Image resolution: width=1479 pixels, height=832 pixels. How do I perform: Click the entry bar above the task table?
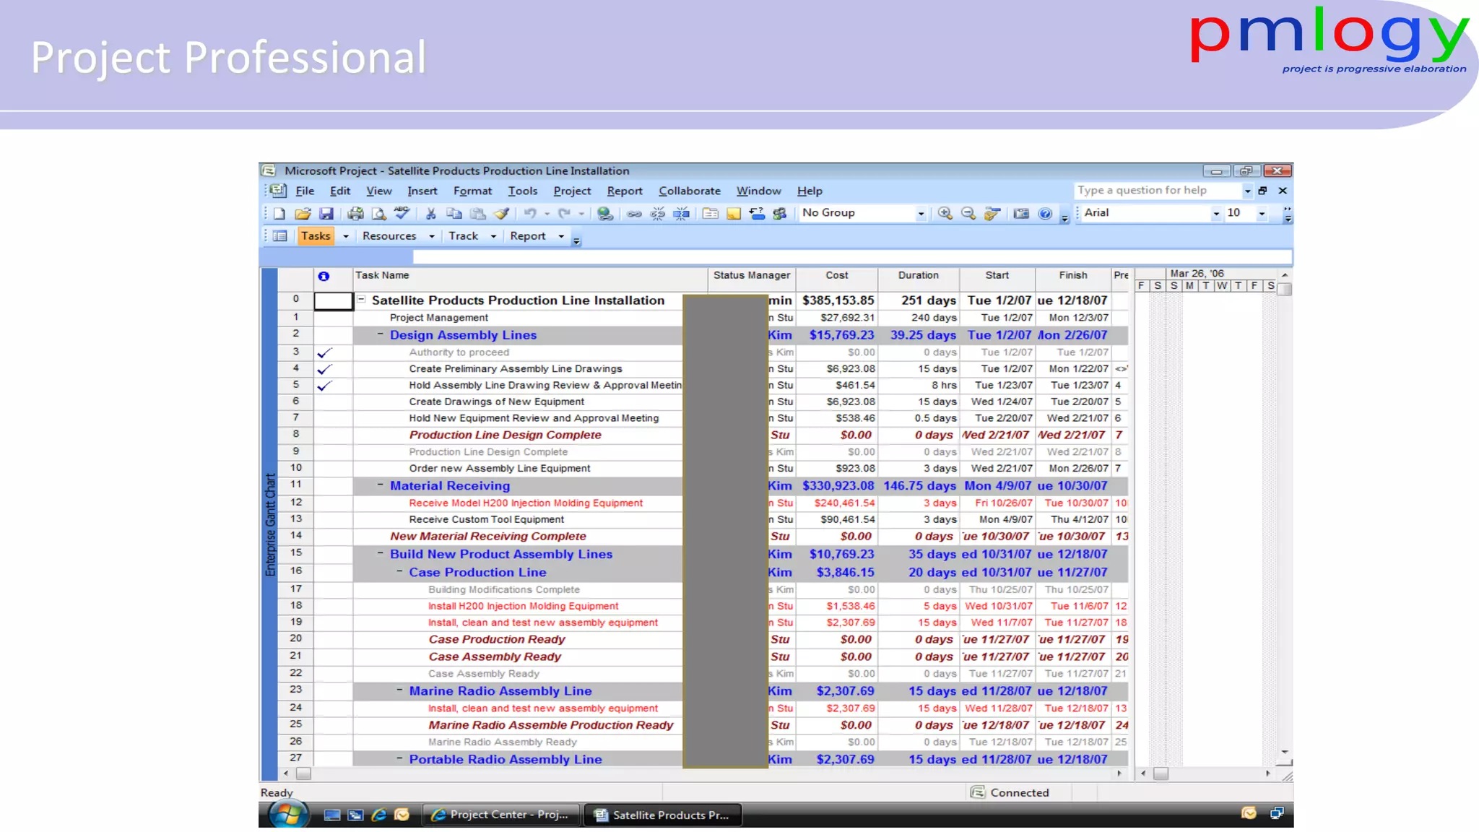pyautogui.click(x=852, y=256)
